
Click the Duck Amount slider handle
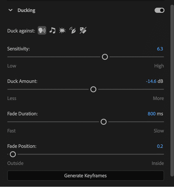(x=93, y=89)
